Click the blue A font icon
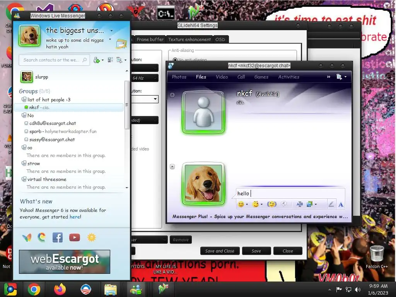The image size is (396, 297). pyautogui.click(x=341, y=204)
